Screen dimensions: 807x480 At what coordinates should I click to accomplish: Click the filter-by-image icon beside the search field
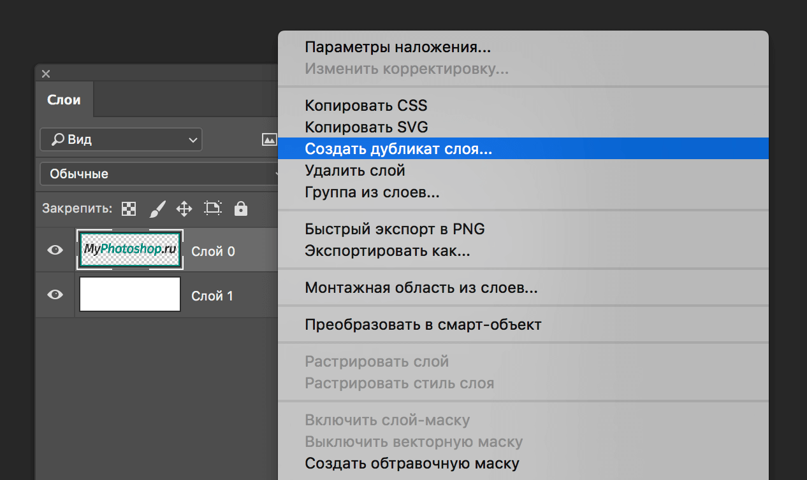270,139
